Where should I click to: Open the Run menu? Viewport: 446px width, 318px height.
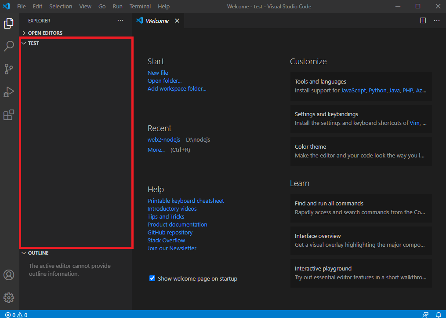click(x=117, y=6)
